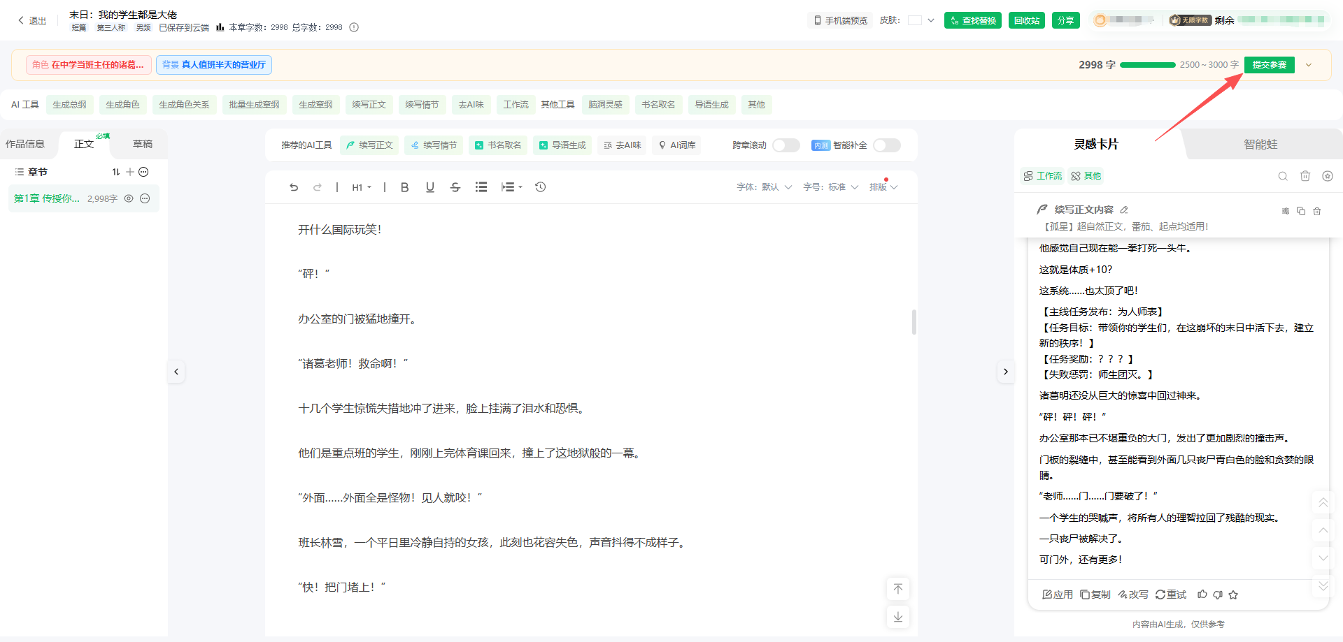Click the 查找替换 button

pyautogui.click(x=973, y=20)
